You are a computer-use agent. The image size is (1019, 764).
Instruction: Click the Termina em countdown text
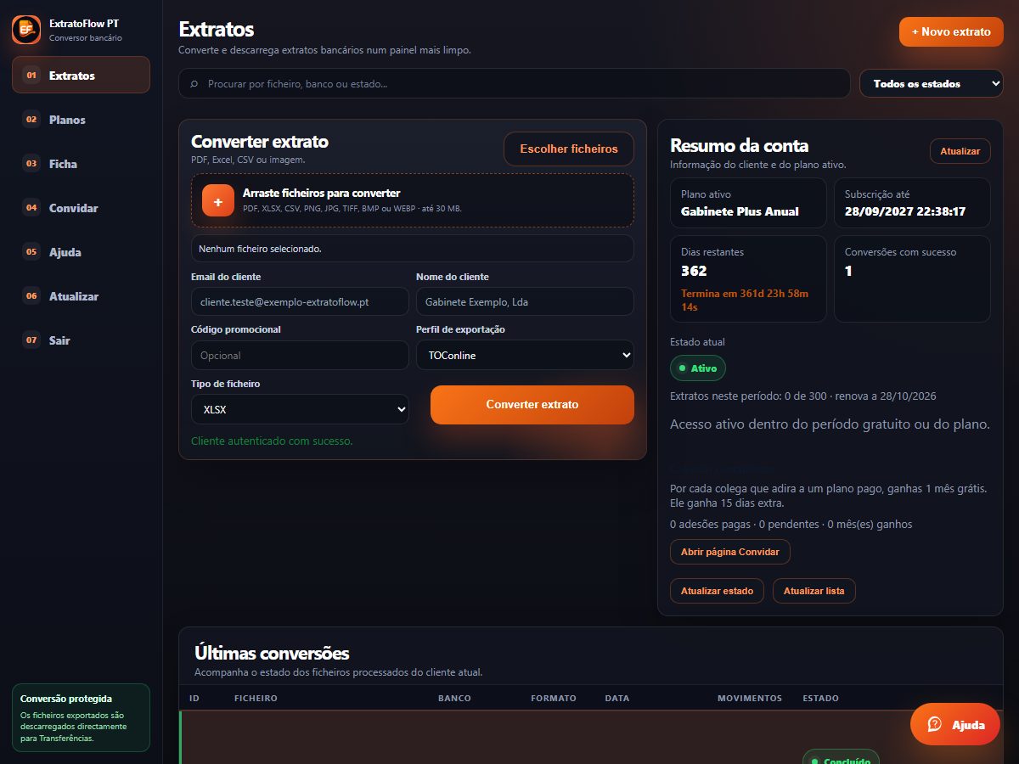[745, 300]
